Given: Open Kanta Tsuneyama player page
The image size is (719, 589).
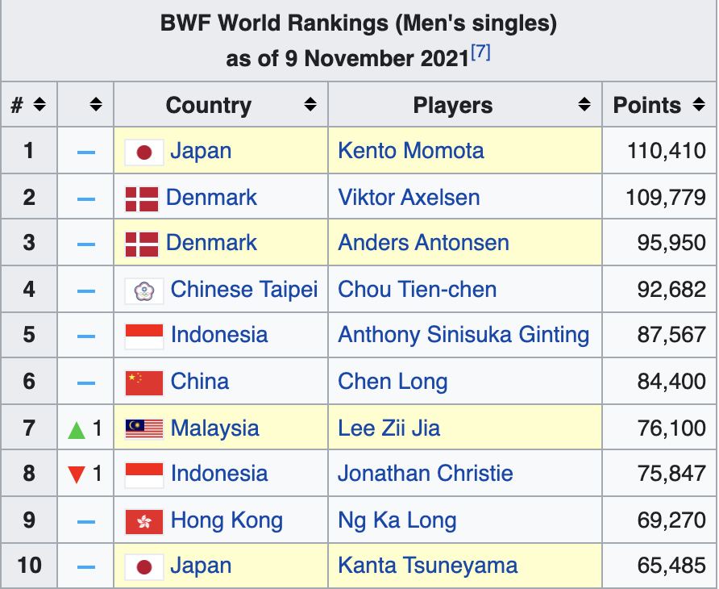Looking at the screenshot, I should (428, 565).
